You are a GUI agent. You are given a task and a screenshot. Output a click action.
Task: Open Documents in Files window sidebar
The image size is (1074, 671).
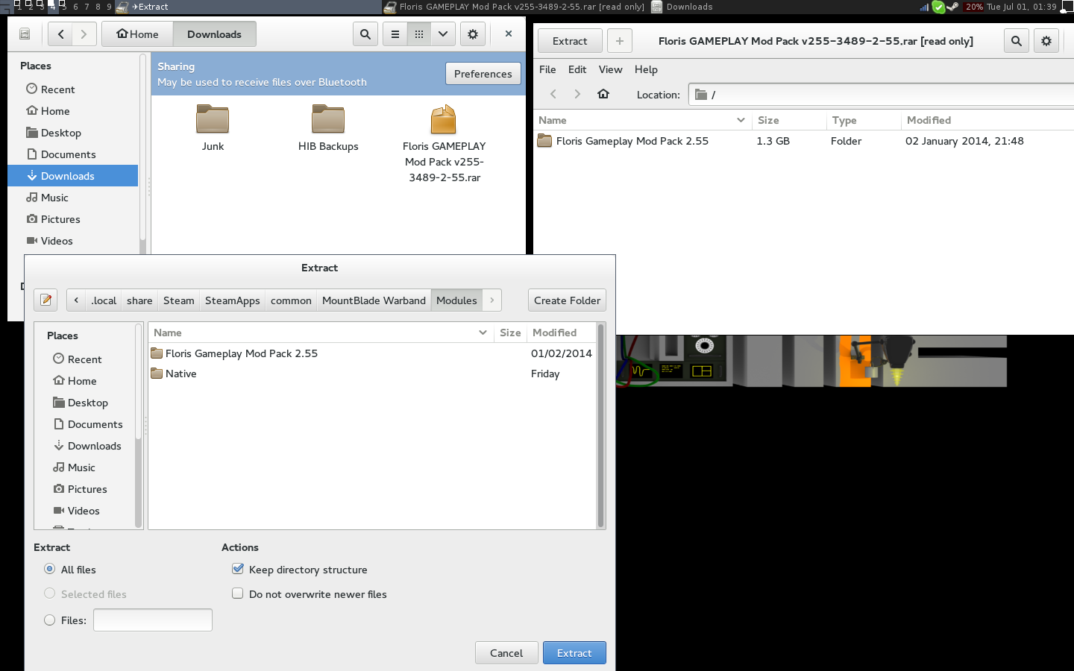pyautogui.click(x=73, y=154)
